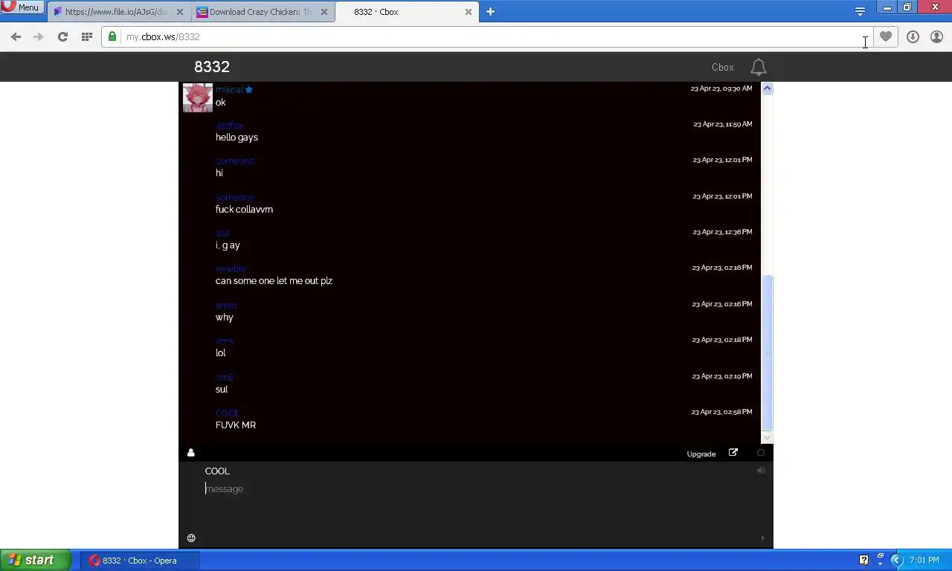
Task: Open the user profile icon below chat
Action: click(191, 453)
